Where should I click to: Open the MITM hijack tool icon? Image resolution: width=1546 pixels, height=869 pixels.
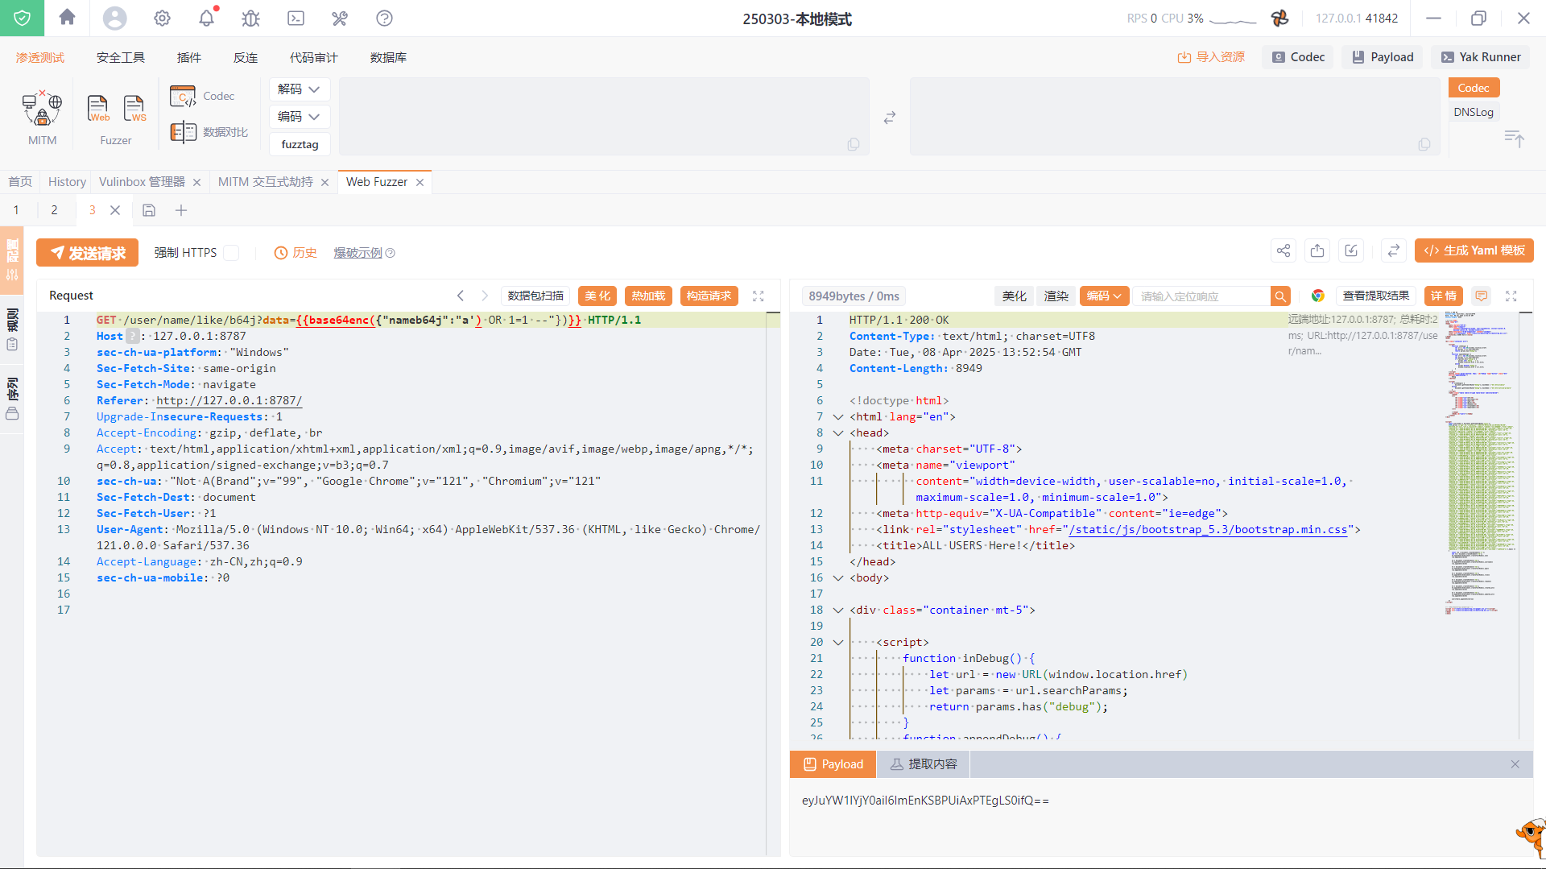pos(42,109)
